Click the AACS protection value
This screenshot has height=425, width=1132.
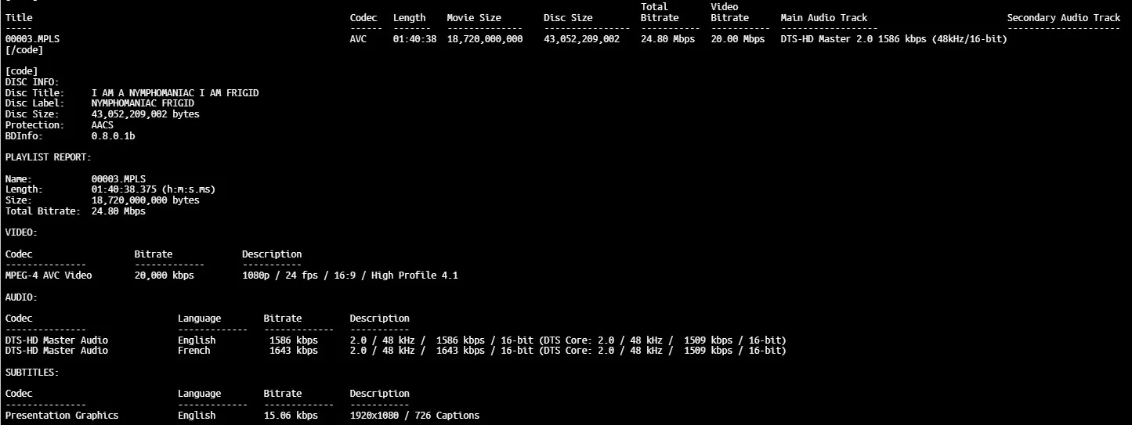tap(102, 125)
